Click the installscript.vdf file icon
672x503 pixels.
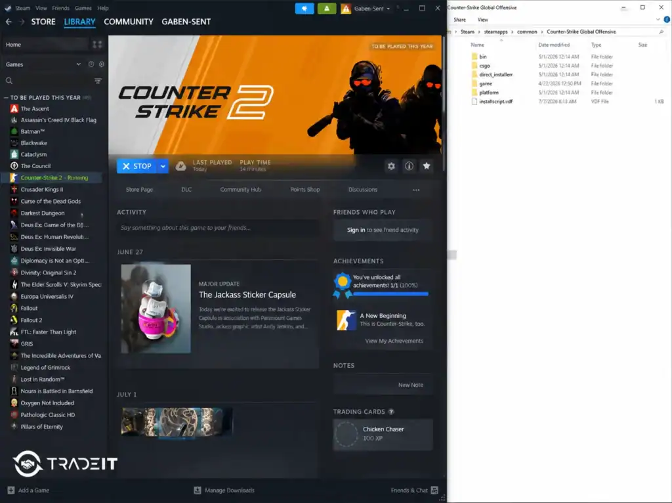[474, 102]
